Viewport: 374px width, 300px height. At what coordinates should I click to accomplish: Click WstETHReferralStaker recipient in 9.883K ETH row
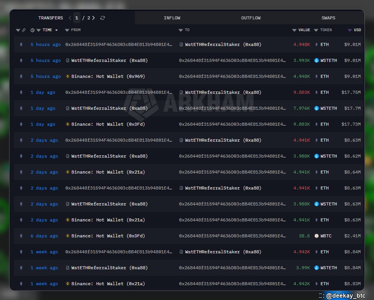point(223,92)
